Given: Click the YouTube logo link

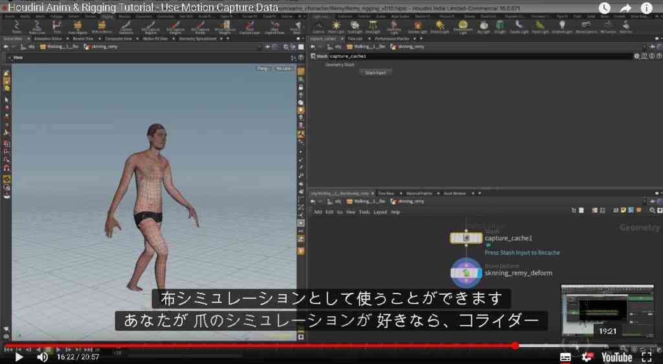Looking at the screenshot, I should (x=616, y=358).
